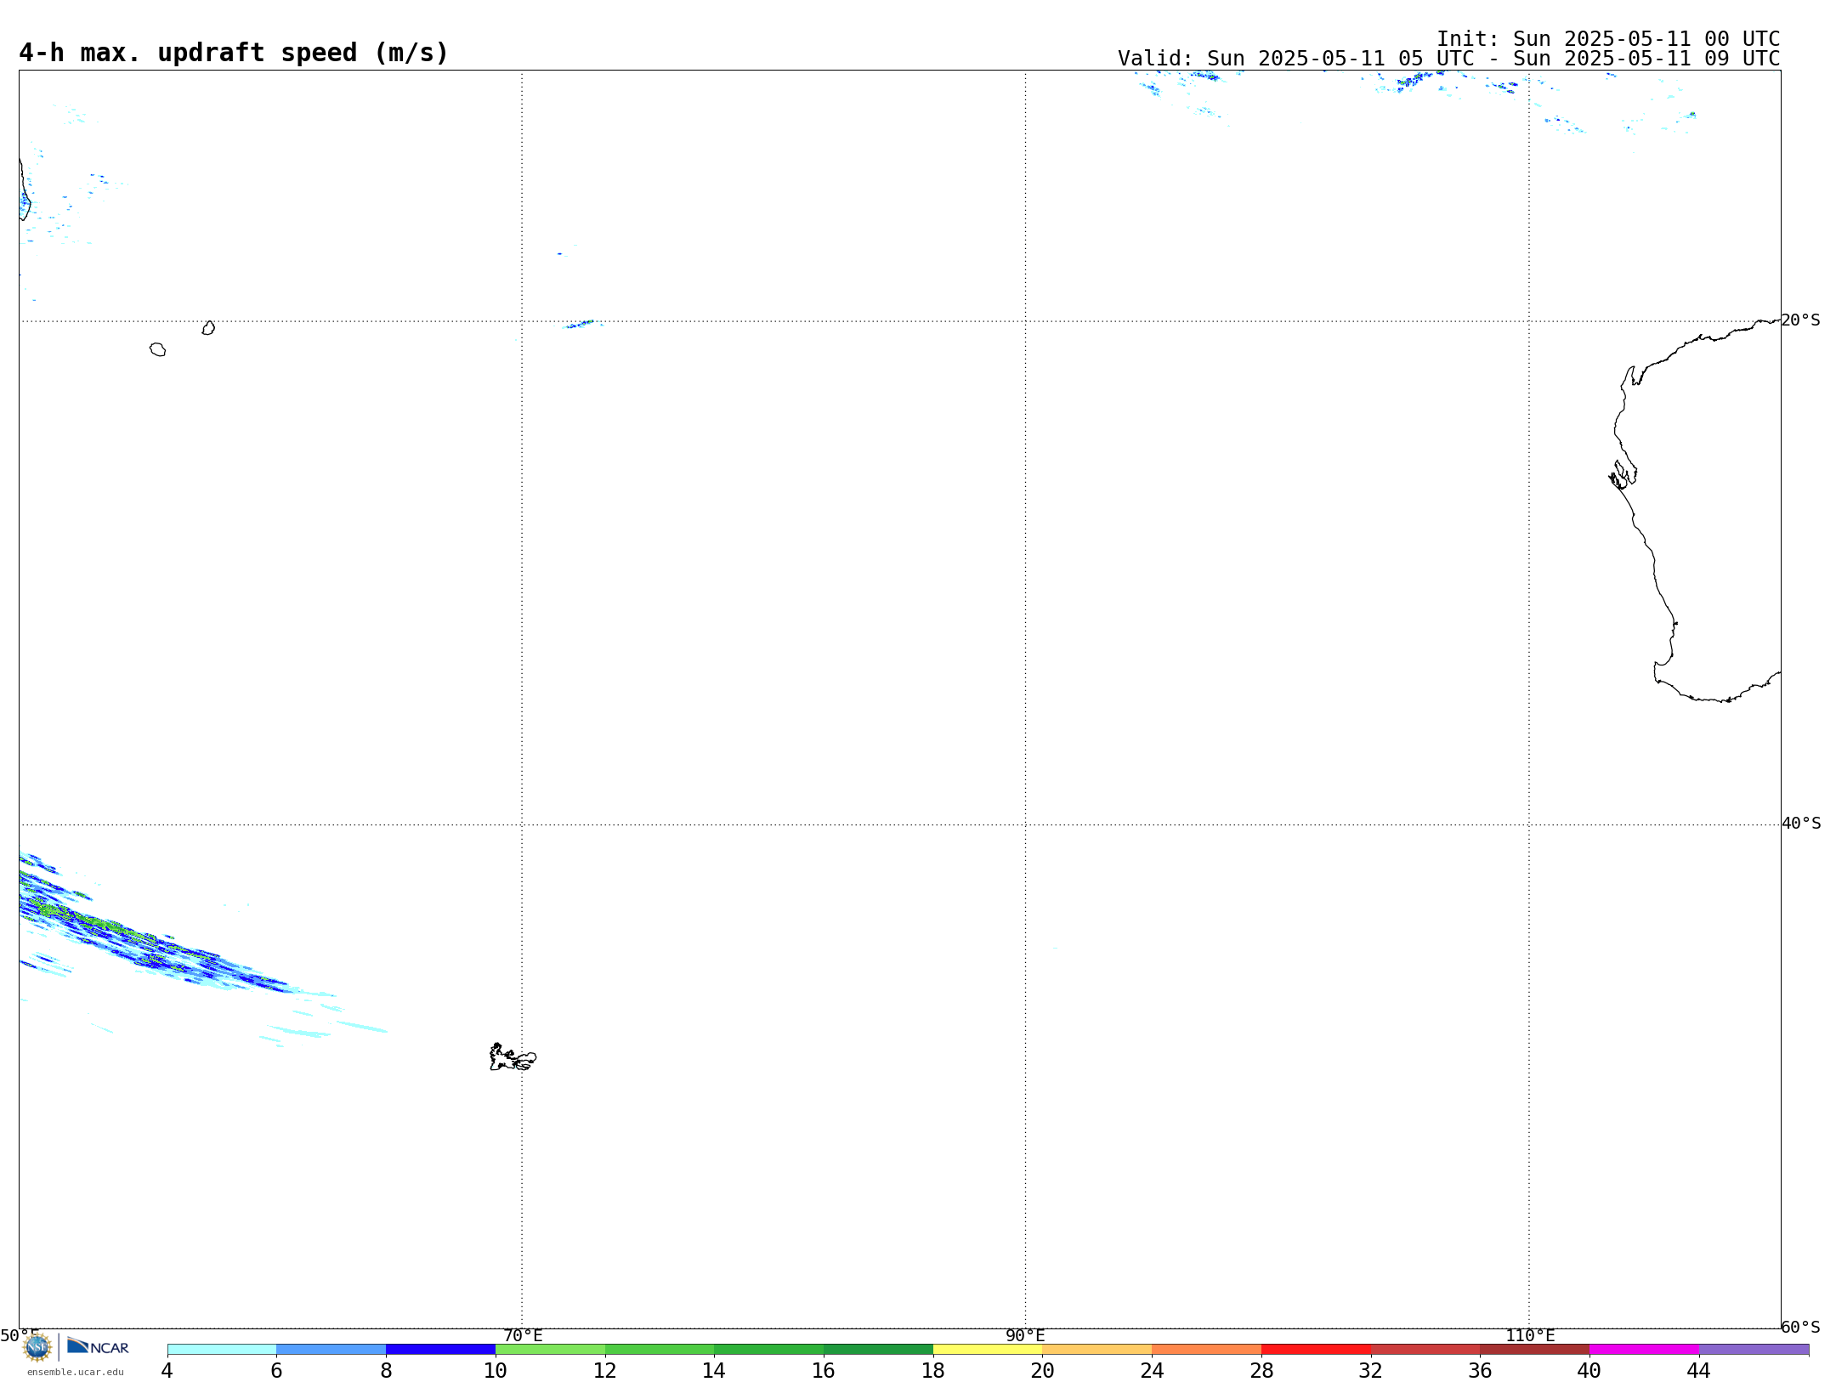Select the light orange 20-24 color swatch
1836x1382 pixels.
[1097, 1350]
